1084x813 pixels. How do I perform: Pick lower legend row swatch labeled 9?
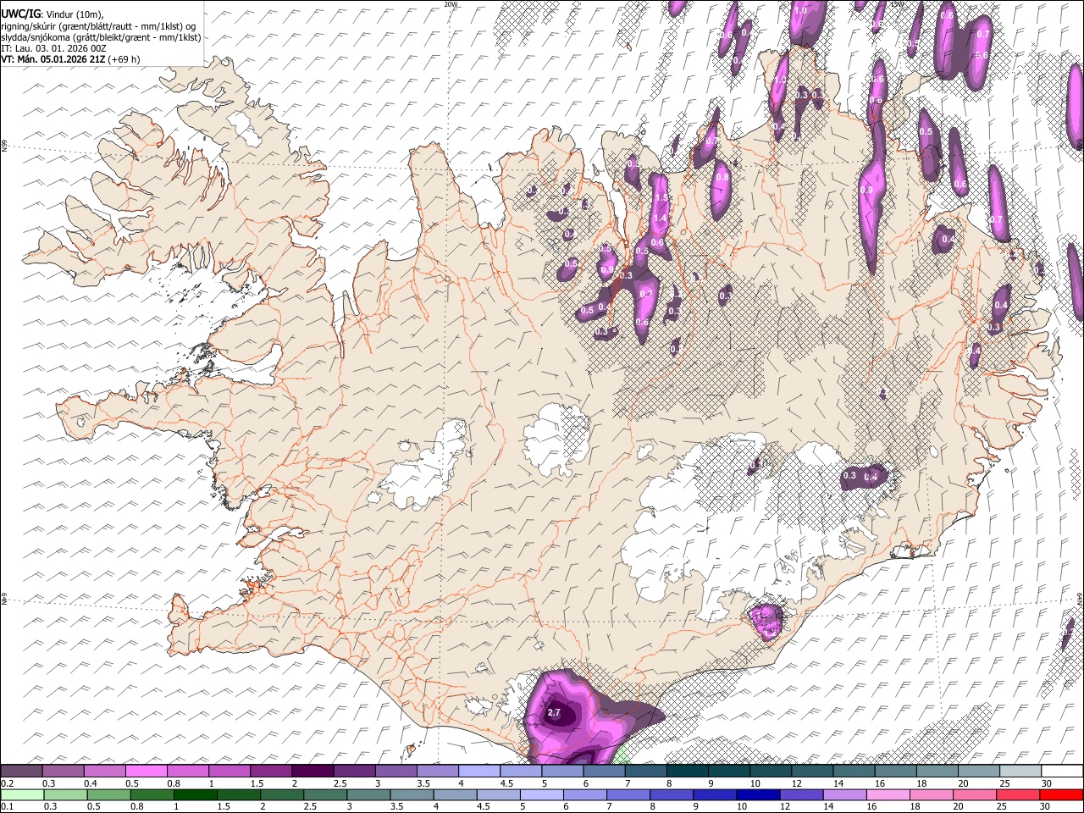click(715, 794)
